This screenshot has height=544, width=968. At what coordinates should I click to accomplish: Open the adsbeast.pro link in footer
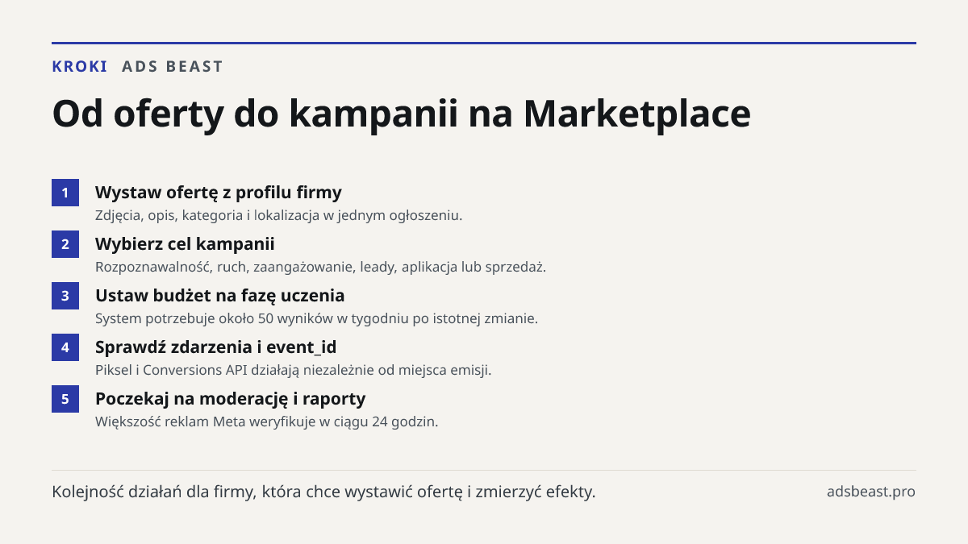click(x=871, y=492)
